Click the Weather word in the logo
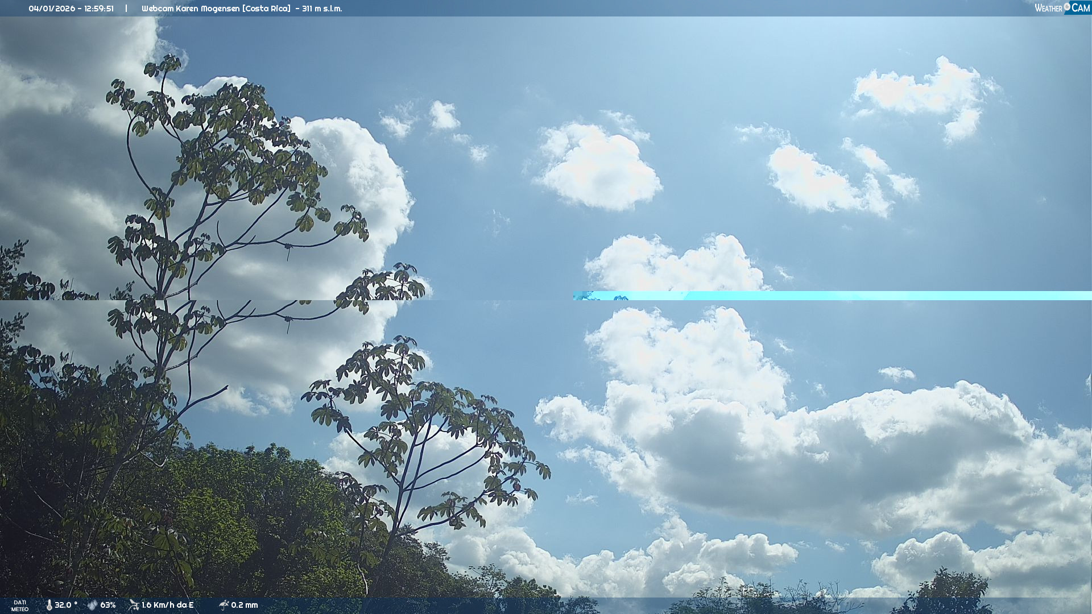Viewport: 1092px width, 614px height. click(x=1048, y=8)
